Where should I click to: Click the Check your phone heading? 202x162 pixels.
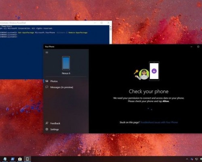[x=149, y=92]
